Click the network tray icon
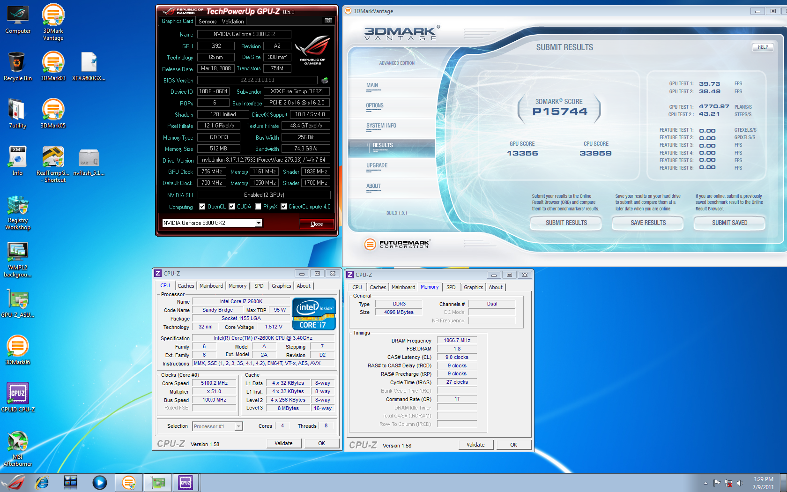 click(728, 483)
